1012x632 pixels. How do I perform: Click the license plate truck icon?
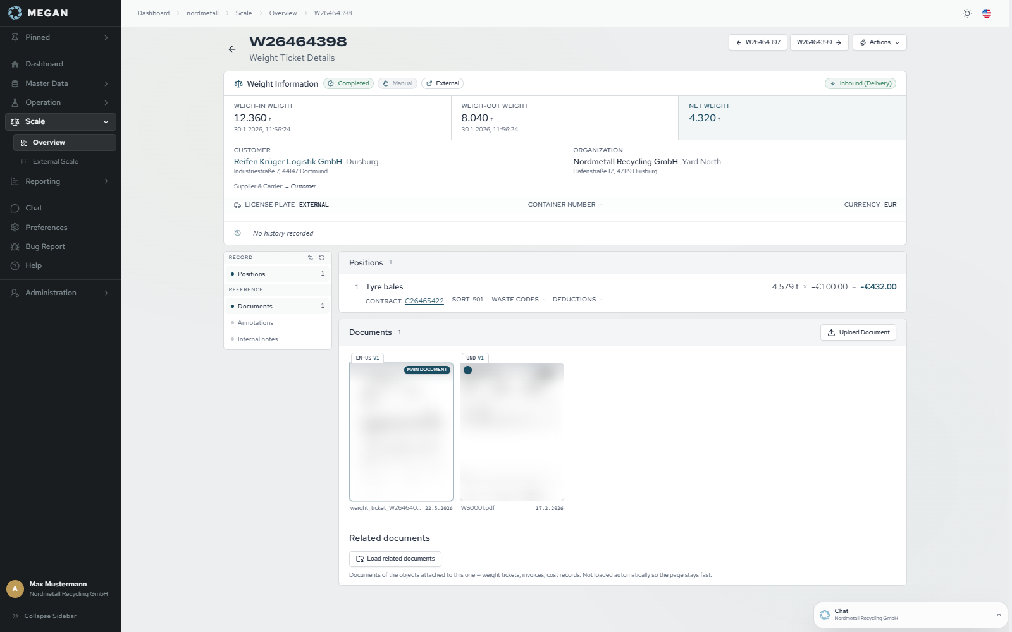click(238, 205)
